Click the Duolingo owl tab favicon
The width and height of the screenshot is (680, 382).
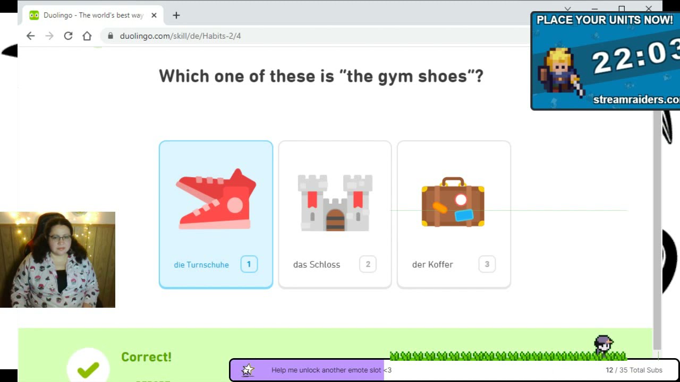tap(34, 15)
